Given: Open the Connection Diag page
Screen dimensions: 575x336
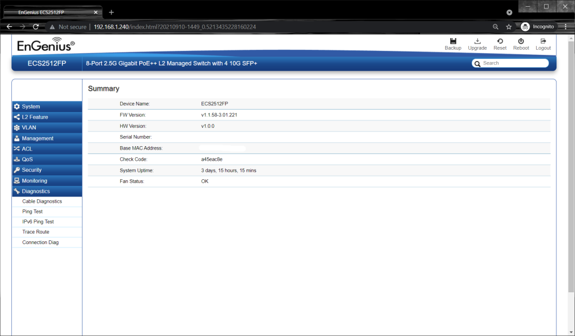Looking at the screenshot, I should [40, 242].
